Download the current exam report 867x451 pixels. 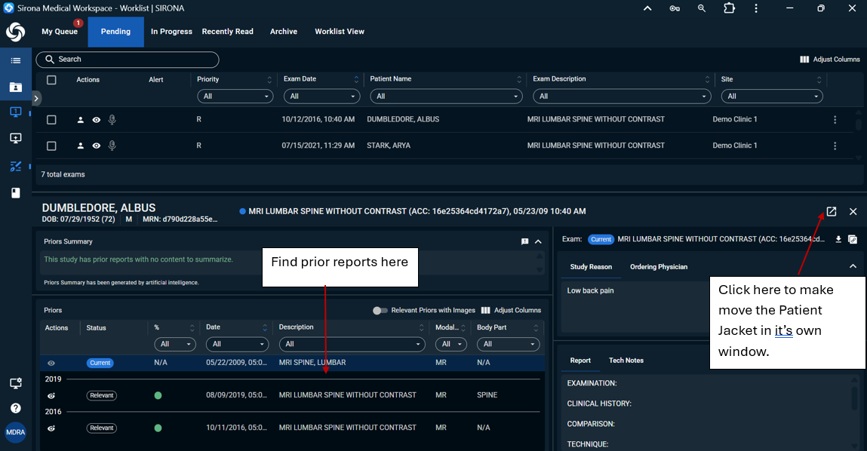838,240
